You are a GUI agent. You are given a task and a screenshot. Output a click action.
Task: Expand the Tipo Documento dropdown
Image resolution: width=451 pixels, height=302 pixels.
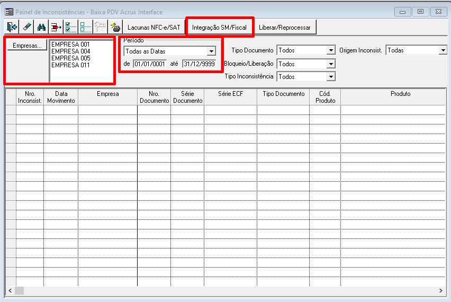point(331,50)
